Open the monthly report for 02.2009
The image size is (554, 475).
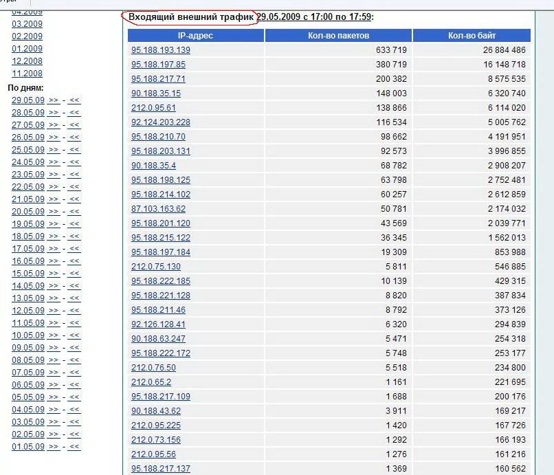27,36
